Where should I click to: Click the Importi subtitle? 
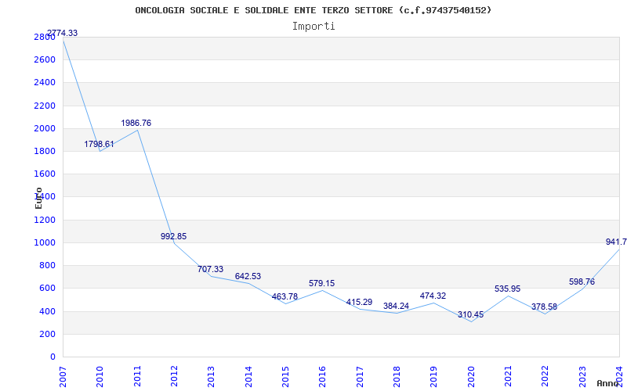pos(313,27)
